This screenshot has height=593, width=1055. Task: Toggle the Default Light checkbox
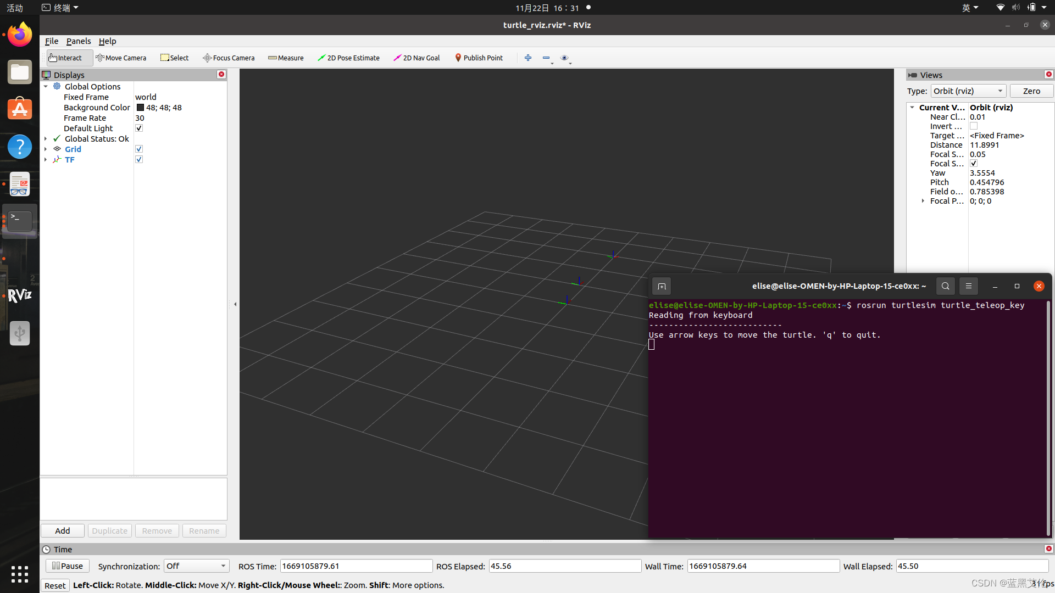coord(139,128)
